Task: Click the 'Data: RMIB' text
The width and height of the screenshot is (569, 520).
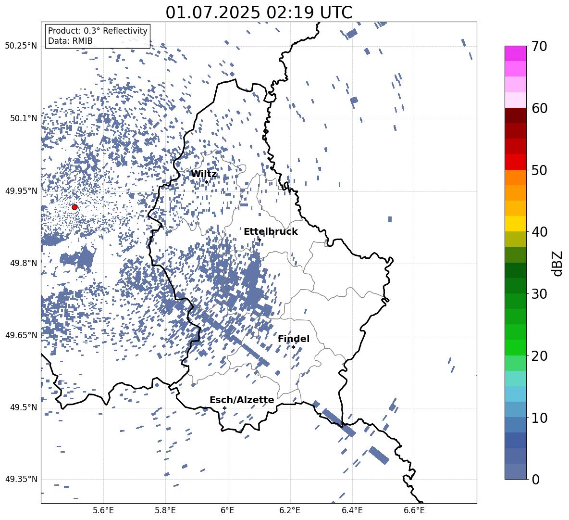Action: (x=70, y=41)
